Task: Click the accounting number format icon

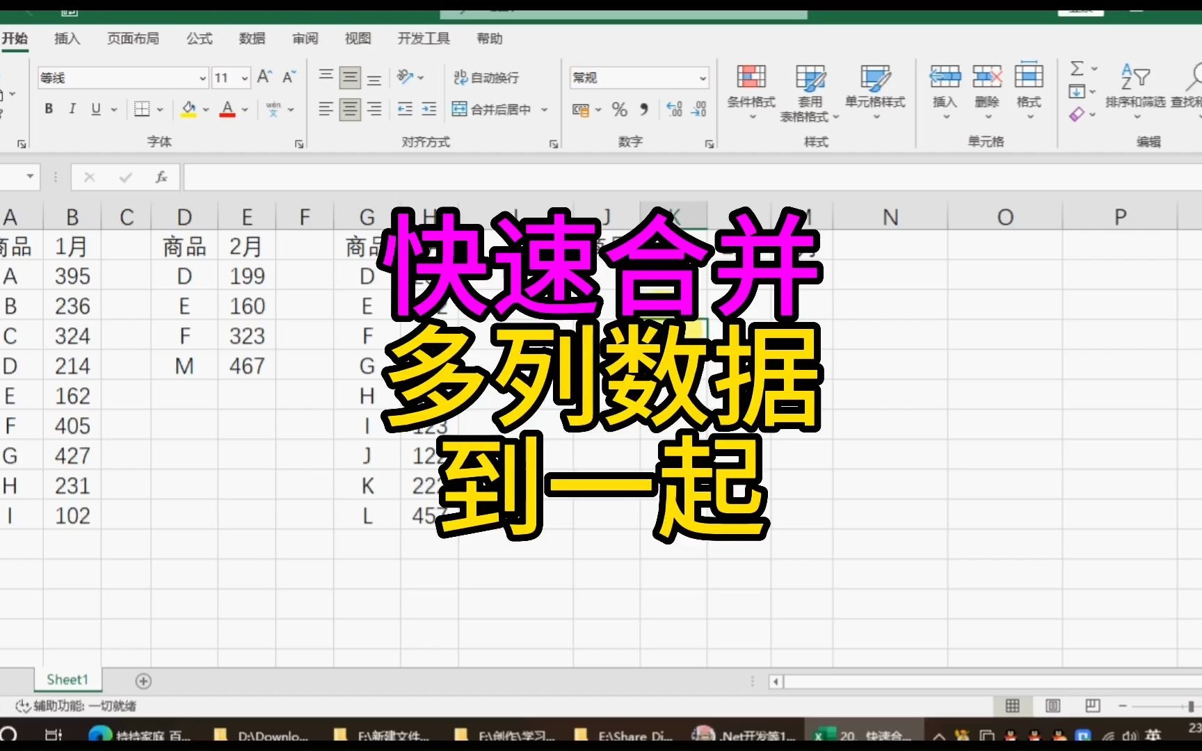Action: pyautogui.click(x=581, y=110)
